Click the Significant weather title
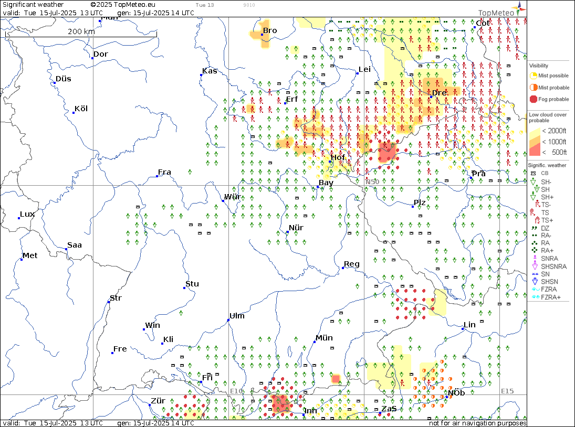575x427 pixels. coord(33,5)
